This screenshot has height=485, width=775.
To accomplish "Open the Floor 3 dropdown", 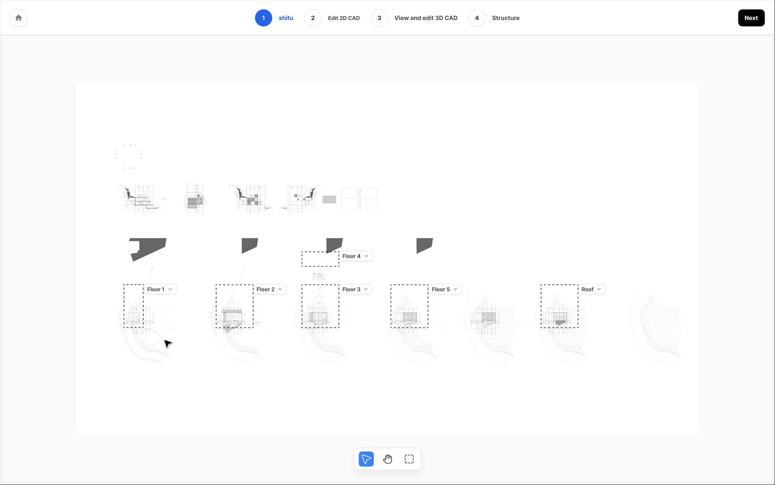I will click(356, 289).
